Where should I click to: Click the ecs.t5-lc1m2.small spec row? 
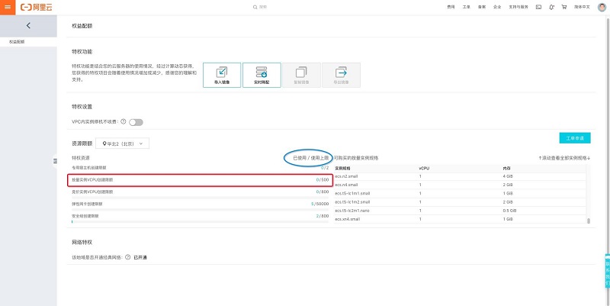(x=460, y=202)
